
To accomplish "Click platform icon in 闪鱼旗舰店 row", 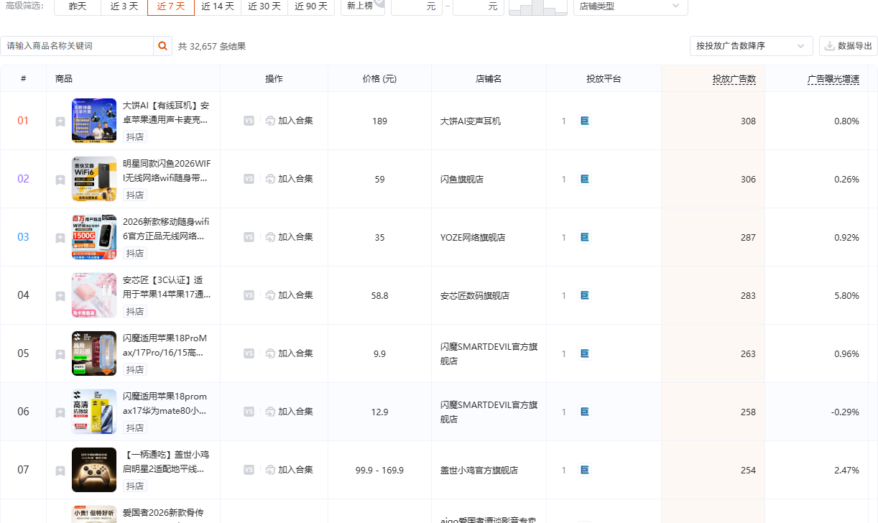I will click(x=585, y=179).
